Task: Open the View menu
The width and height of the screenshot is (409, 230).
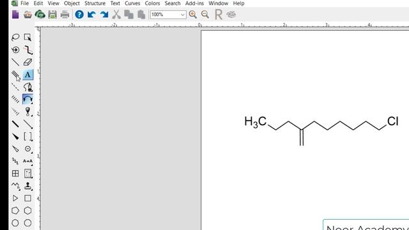Action: pyautogui.click(x=53, y=3)
